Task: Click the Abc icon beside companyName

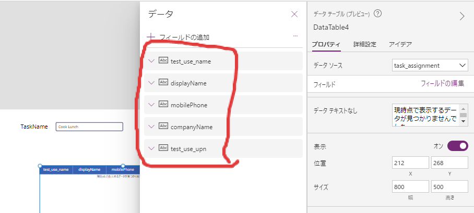Action: tap(163, 126)
